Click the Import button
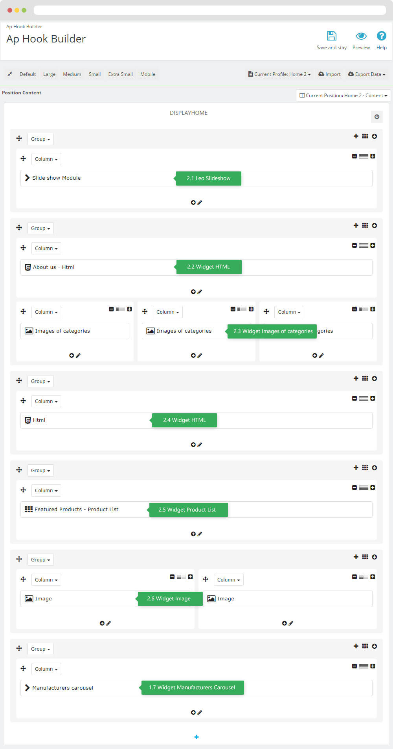The width and height of the screenshot is (393, 749). [329, 74]
